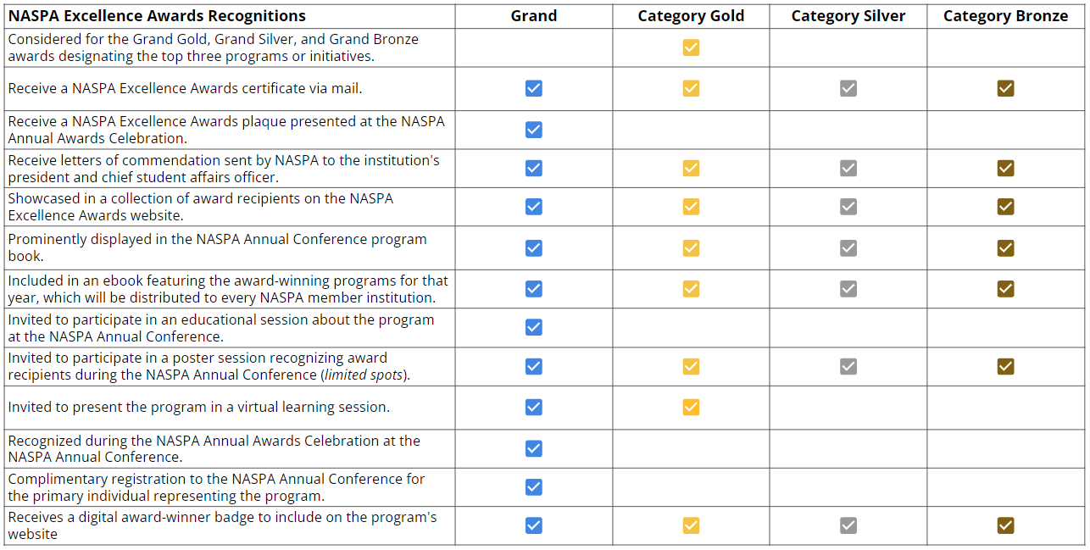
Task: Select the Category Gold column header
Action: [x=691, y=16]
